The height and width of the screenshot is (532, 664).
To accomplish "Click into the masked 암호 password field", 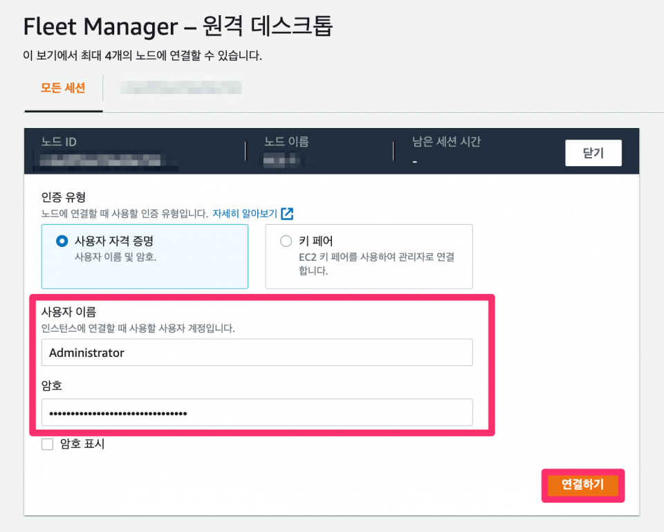I will 257,412.
